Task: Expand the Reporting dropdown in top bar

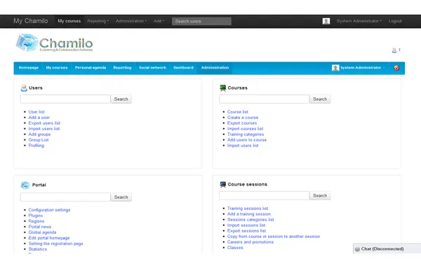Action: click(98, 21)
